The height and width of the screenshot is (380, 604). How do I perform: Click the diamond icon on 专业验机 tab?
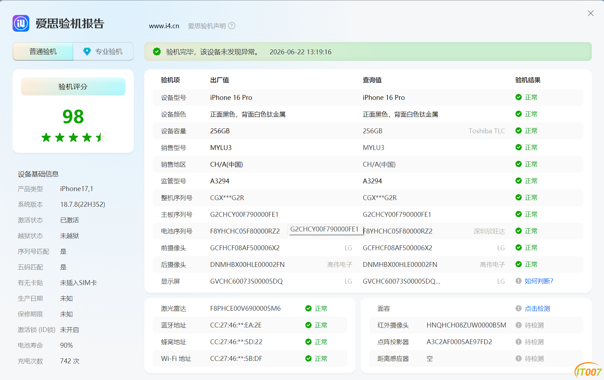pos(87,52)
